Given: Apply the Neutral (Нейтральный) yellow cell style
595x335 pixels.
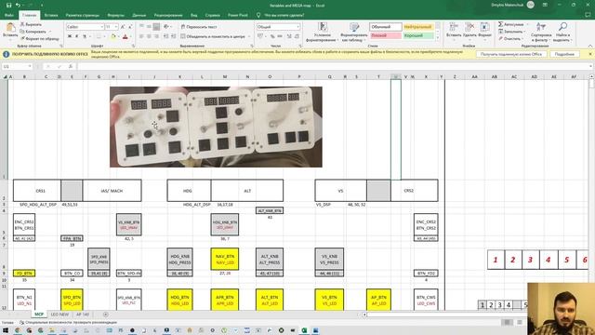Looking at the screenshot, I should click(417, 27).
